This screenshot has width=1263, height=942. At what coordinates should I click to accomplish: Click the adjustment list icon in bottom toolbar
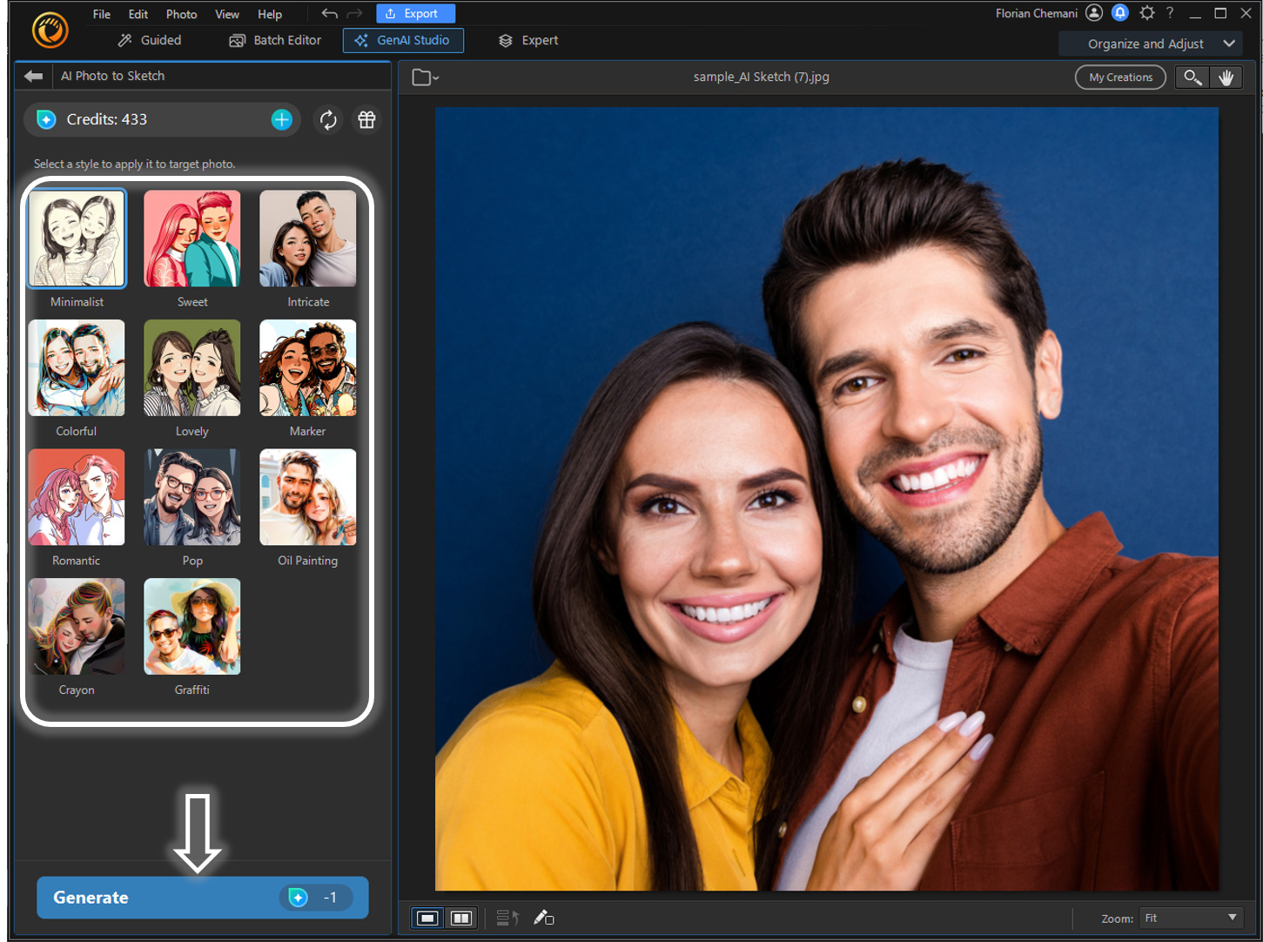(x=505, y=917)
